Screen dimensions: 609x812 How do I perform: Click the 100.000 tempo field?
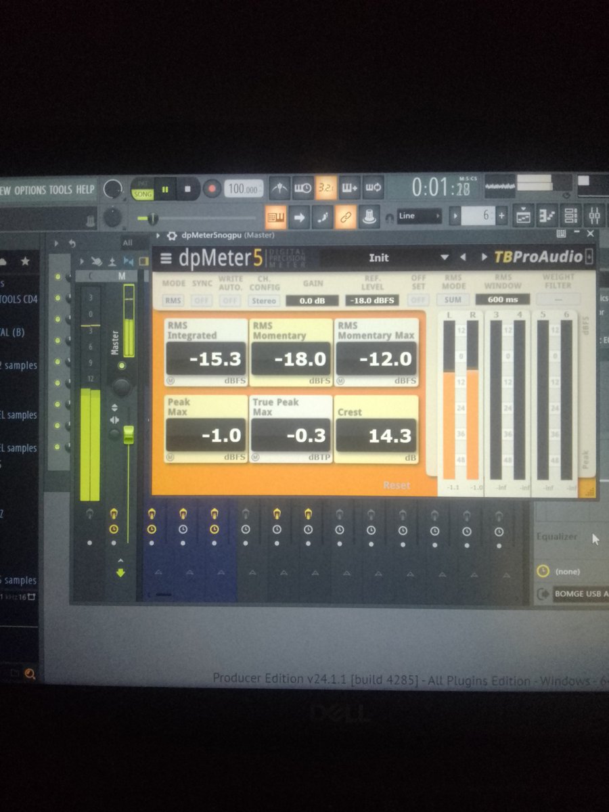pos(244,189)
